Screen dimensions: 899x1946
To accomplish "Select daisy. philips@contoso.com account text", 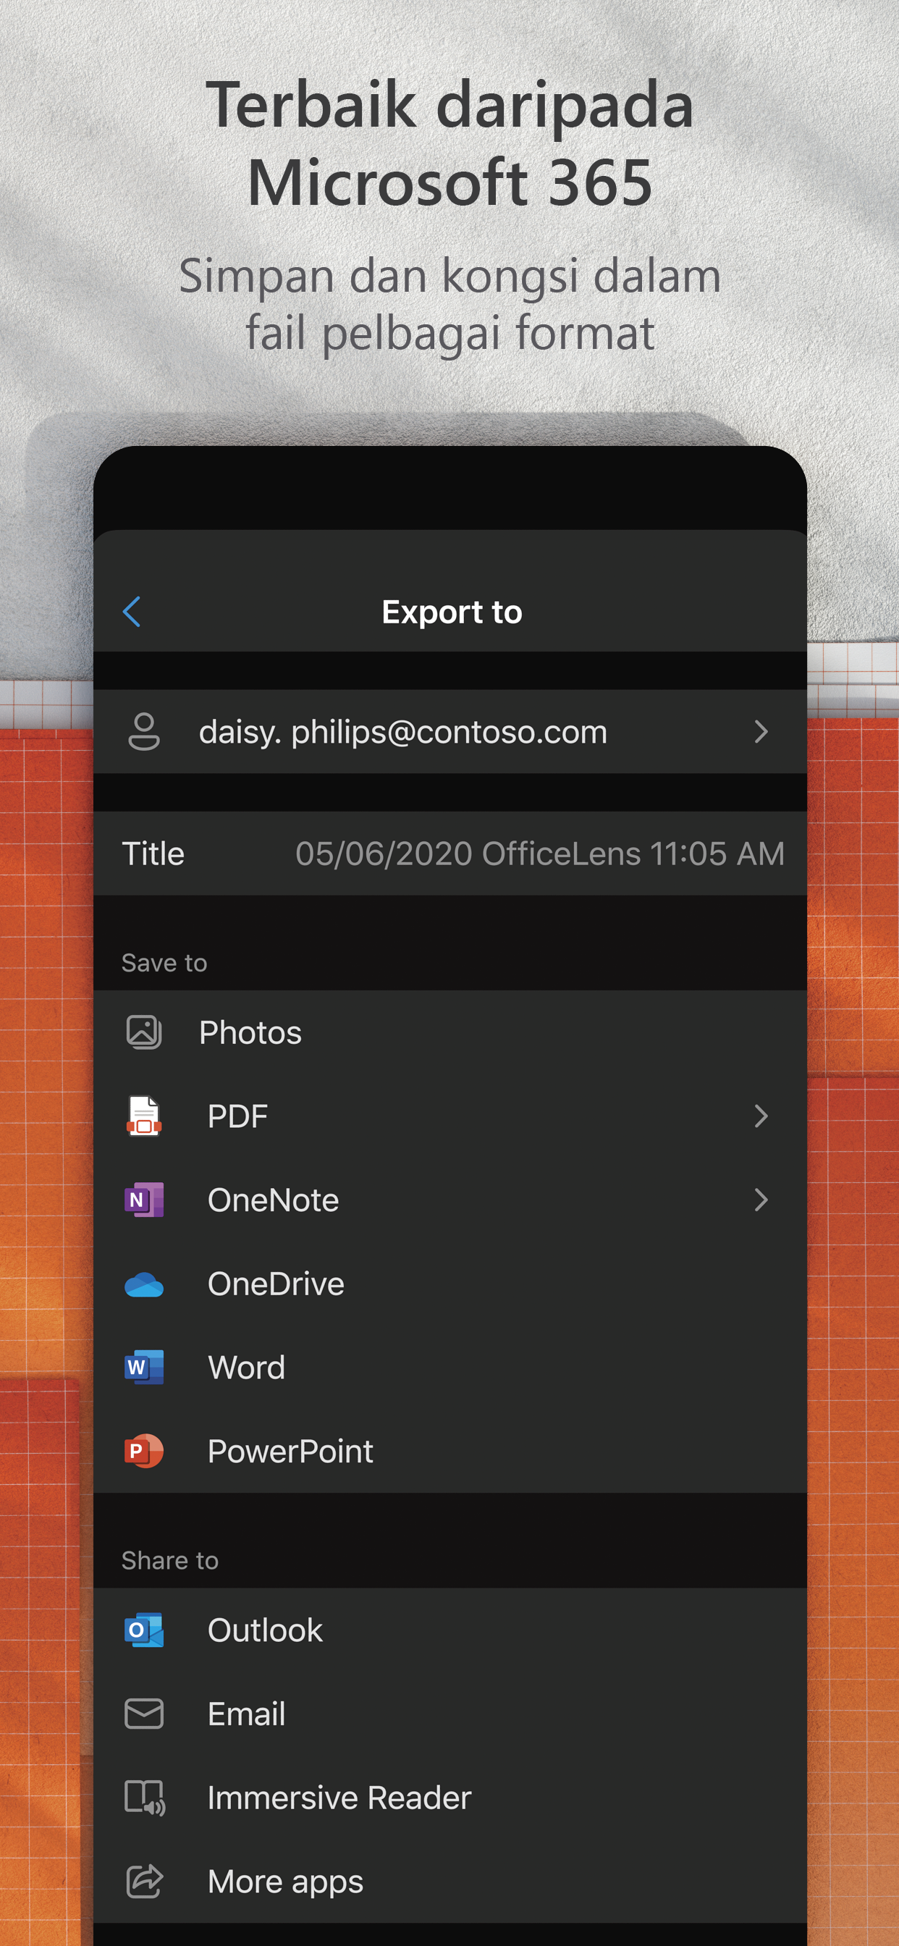I will pyautogui.click(x=402, y=733).
